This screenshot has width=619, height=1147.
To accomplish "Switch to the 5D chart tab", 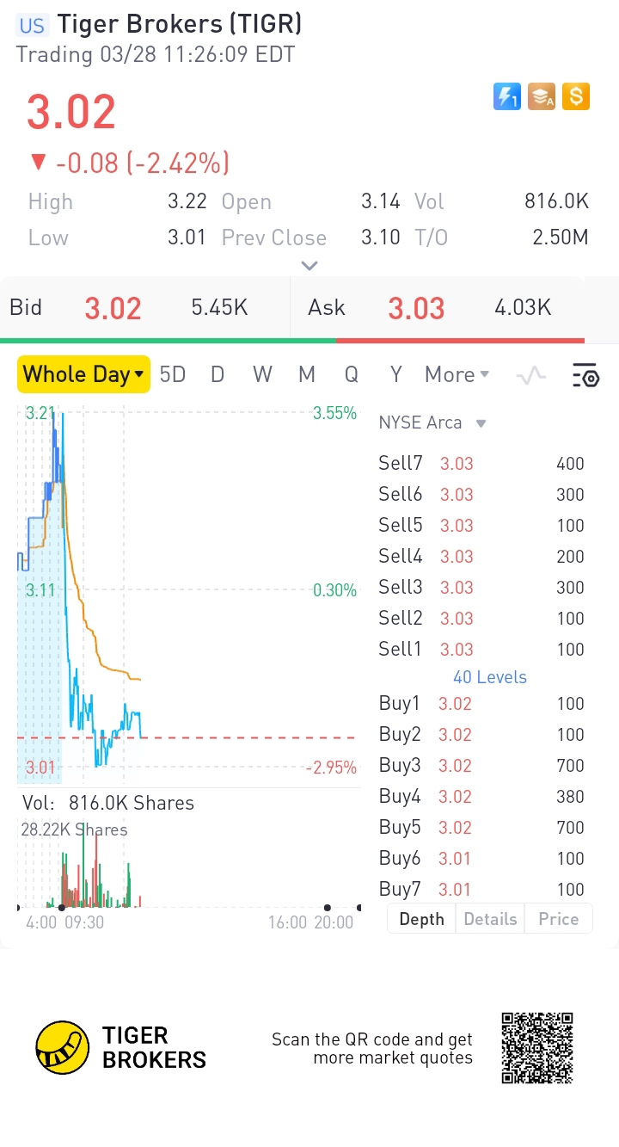I will 173,374.
